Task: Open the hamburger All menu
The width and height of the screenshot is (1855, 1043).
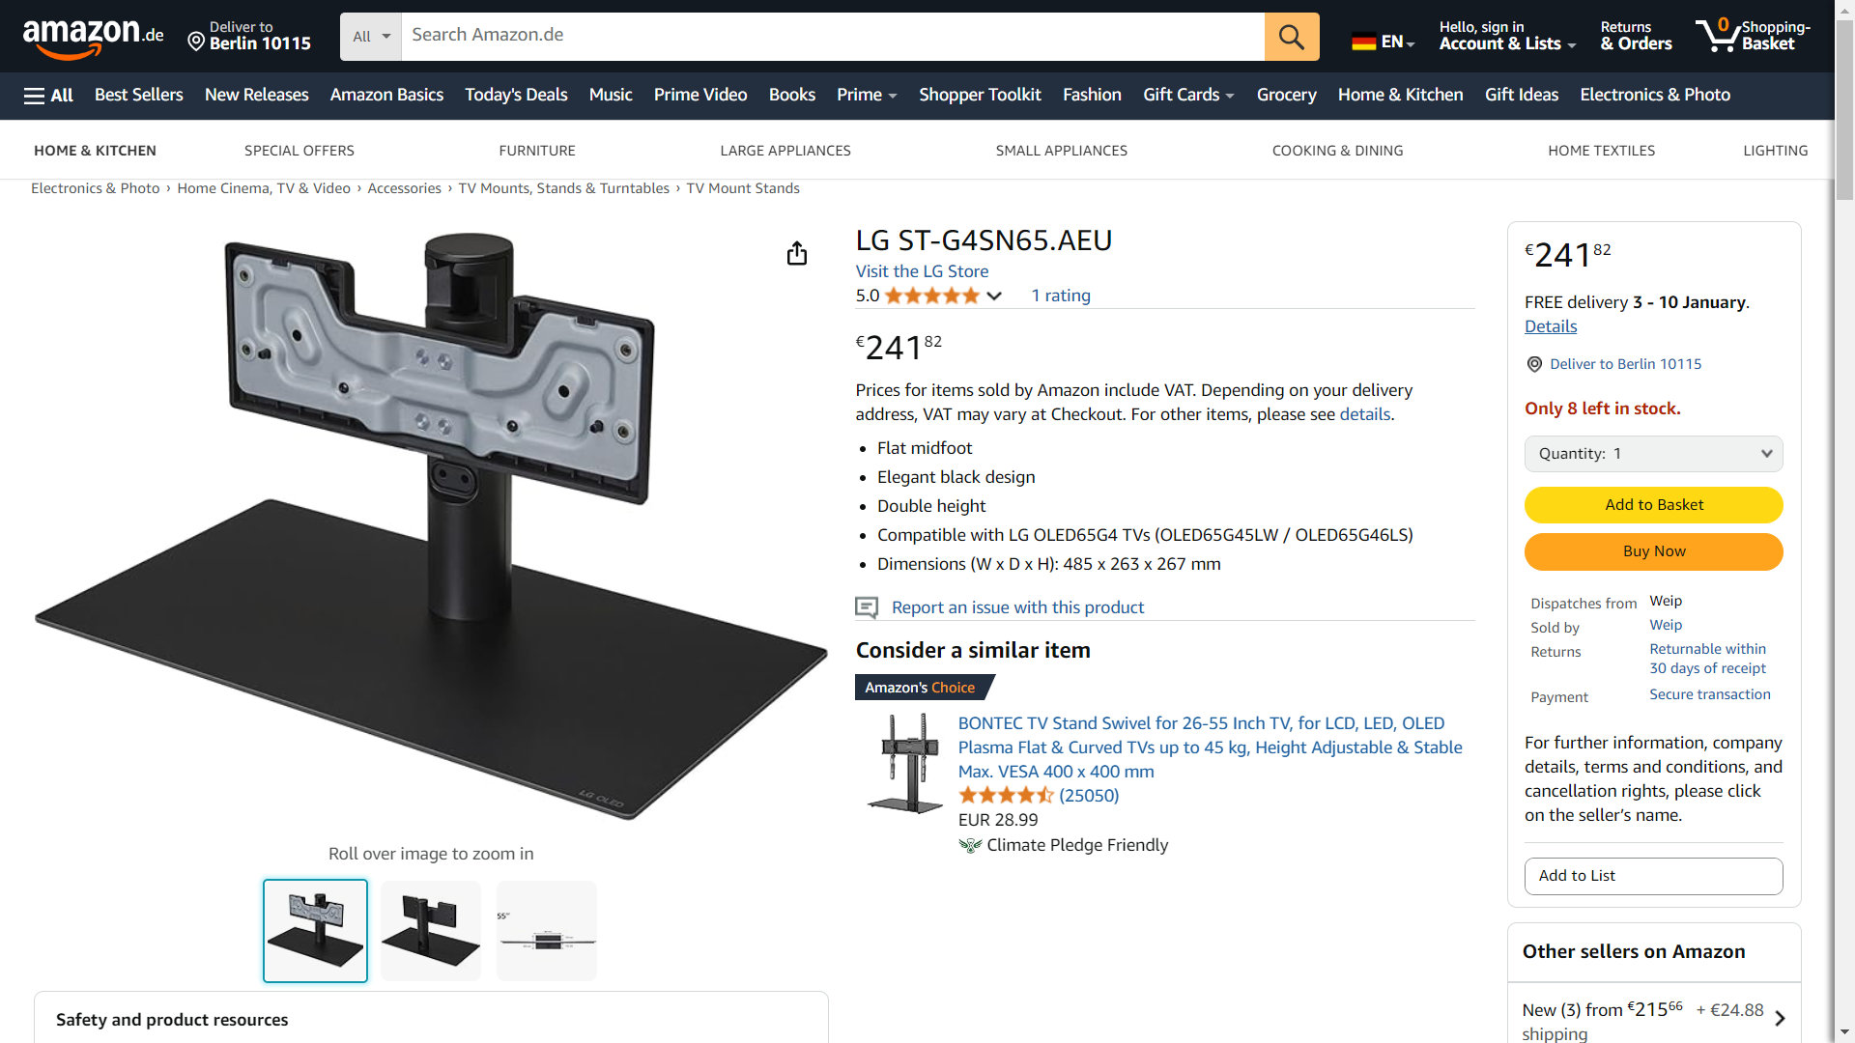Action: click(48, 95)
